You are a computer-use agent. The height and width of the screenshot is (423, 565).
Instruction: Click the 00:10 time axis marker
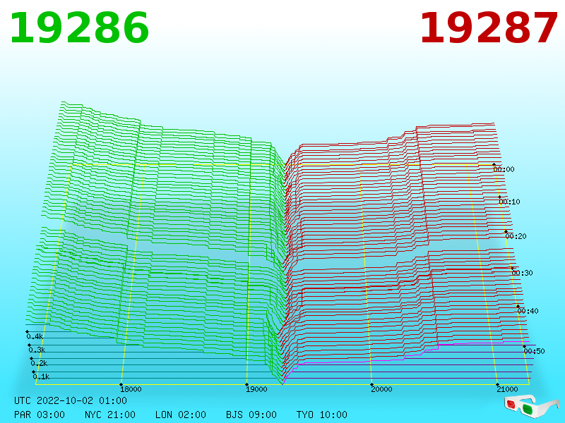pos(509,202)
